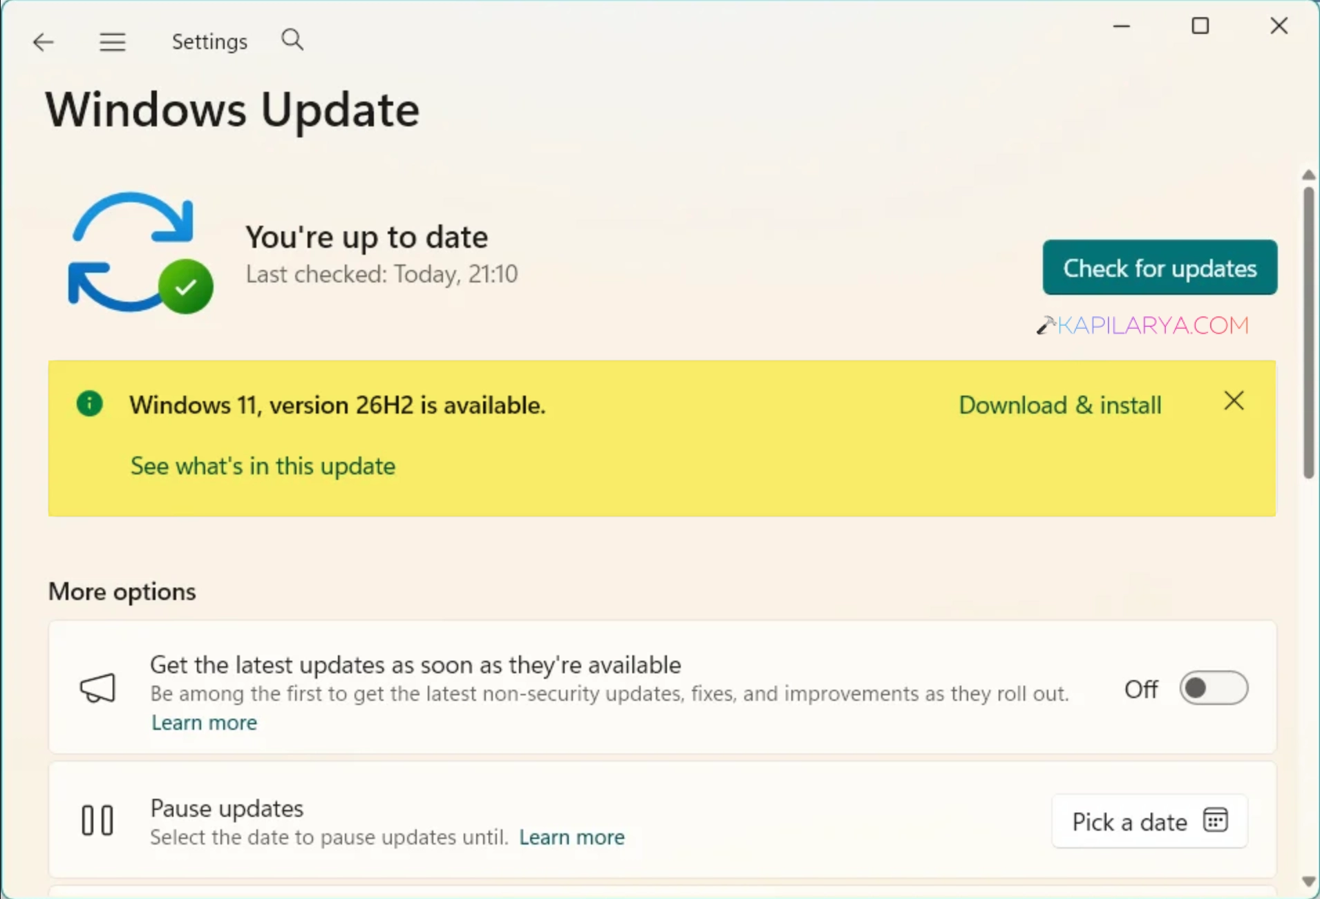Click 'Windows Update' heading
Viewport: 1320px width, 899px height.
click(x=233, y=110)
